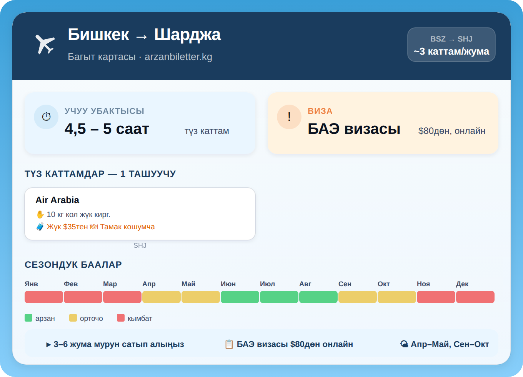Image resolution: width=523 pixels, height=377 pixels.
Task: Toggle the орточо yellow legend marker
Action: pos(72,318)
